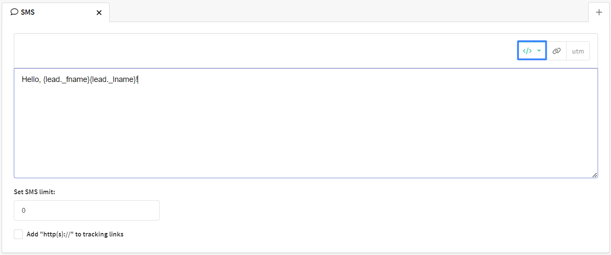This screenshot has height=255, width=611.
Task: Click the Set SMS limit label
Action: point(35,192)
